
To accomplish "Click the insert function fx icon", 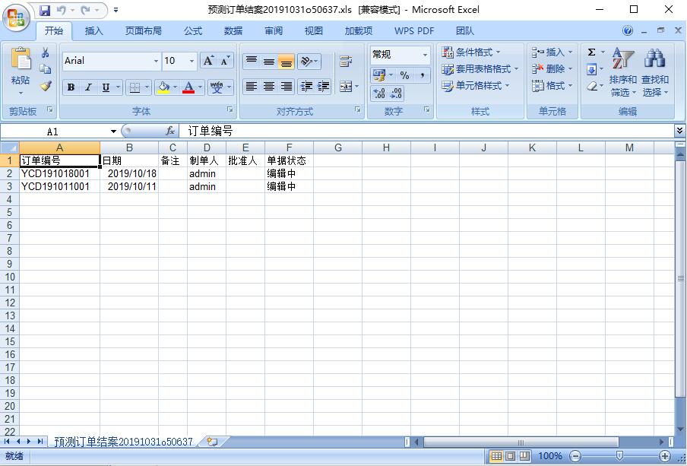I will (170, 132).
